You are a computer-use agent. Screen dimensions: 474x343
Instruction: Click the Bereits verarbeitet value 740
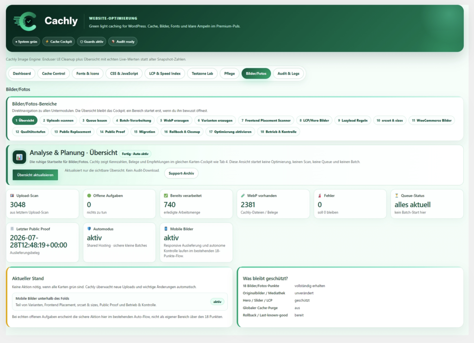tap(169, 205)
